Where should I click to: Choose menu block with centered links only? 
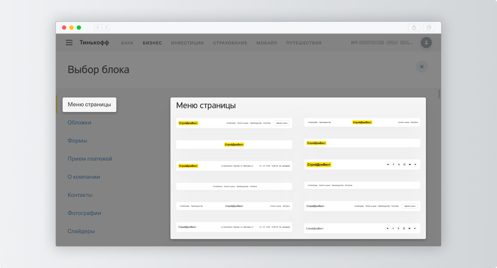click(x=234, y=186)
